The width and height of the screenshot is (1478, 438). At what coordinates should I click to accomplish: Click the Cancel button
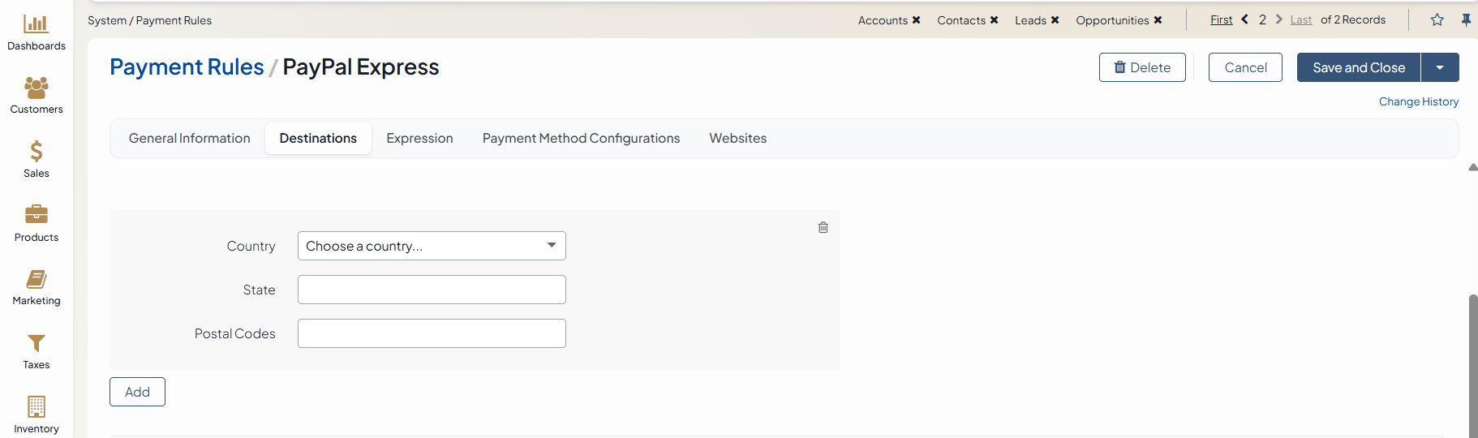(x=1244, y=67)
